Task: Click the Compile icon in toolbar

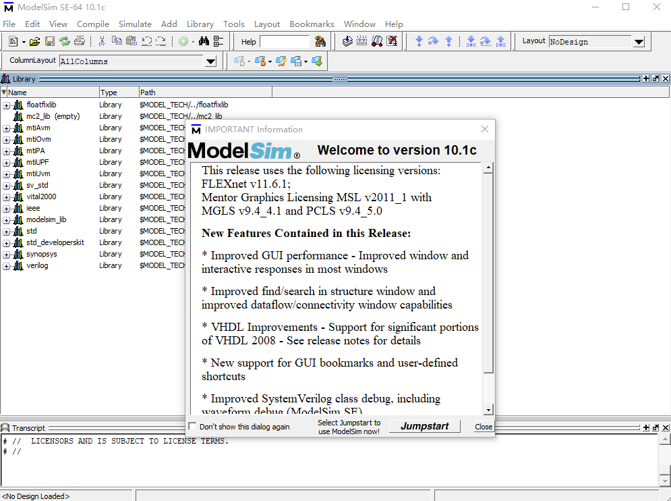Action: click(347, 42)
